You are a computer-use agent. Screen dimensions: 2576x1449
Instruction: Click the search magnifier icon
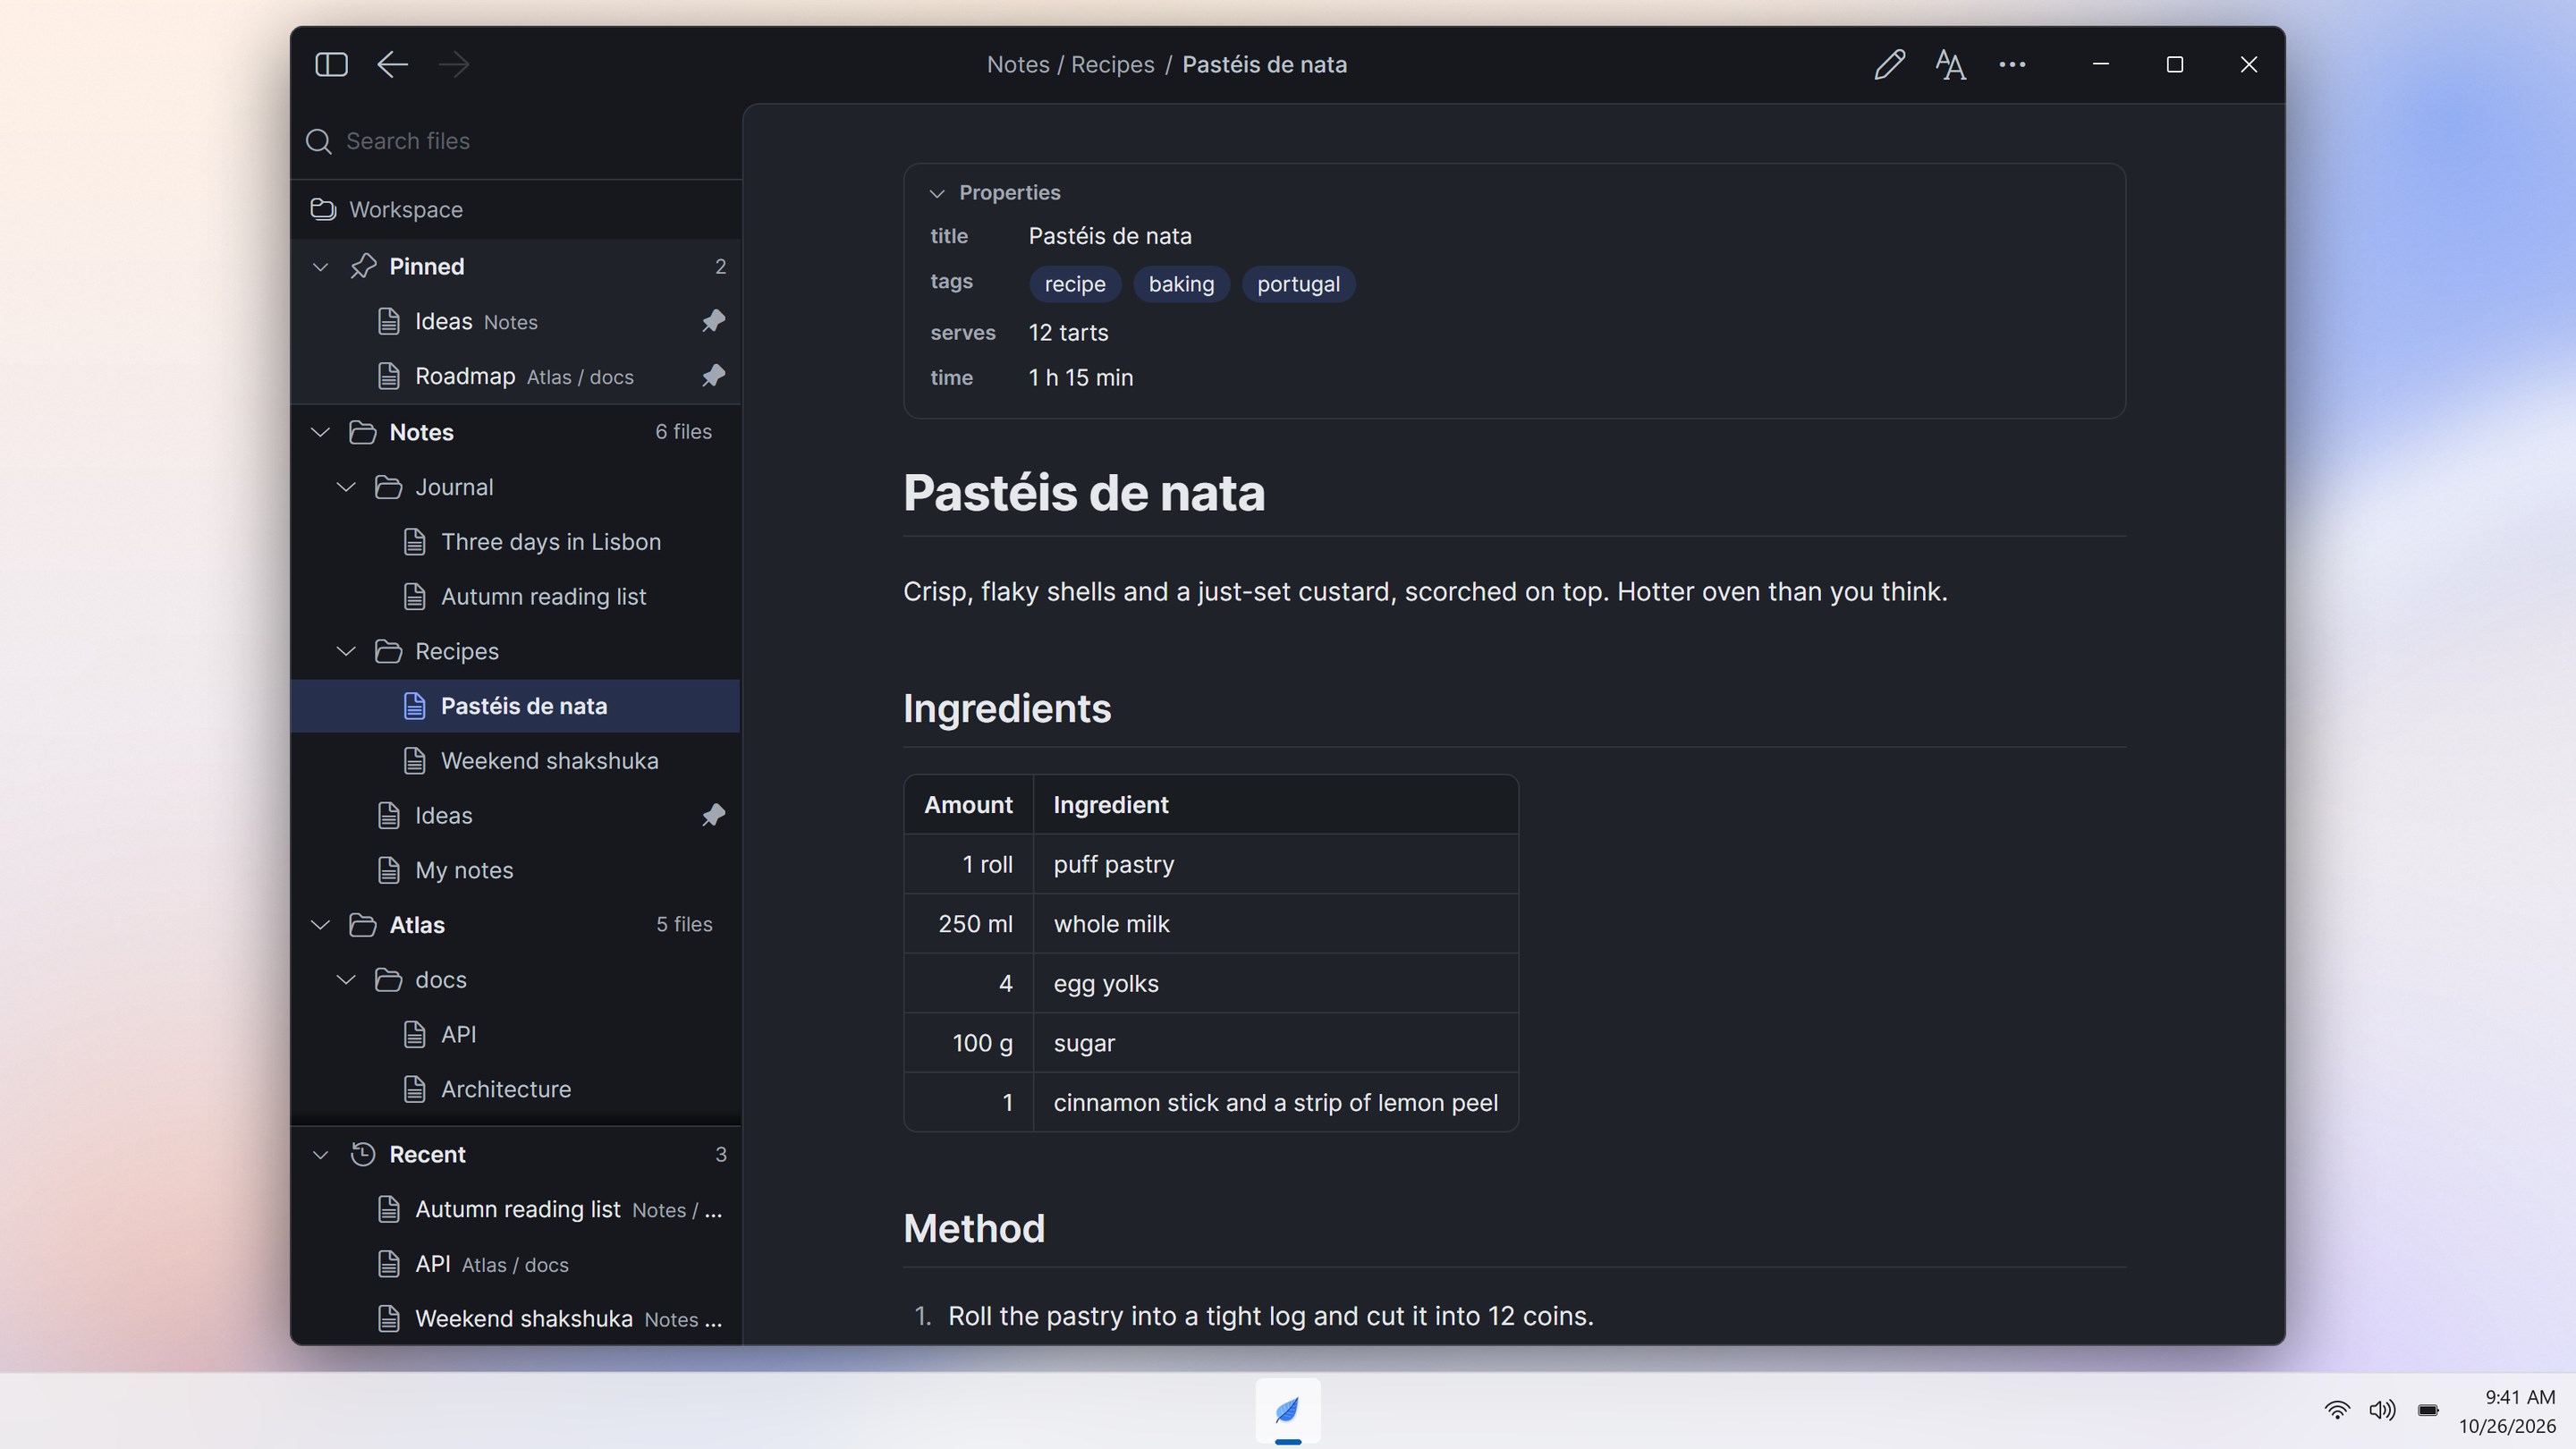click(318, 141)
